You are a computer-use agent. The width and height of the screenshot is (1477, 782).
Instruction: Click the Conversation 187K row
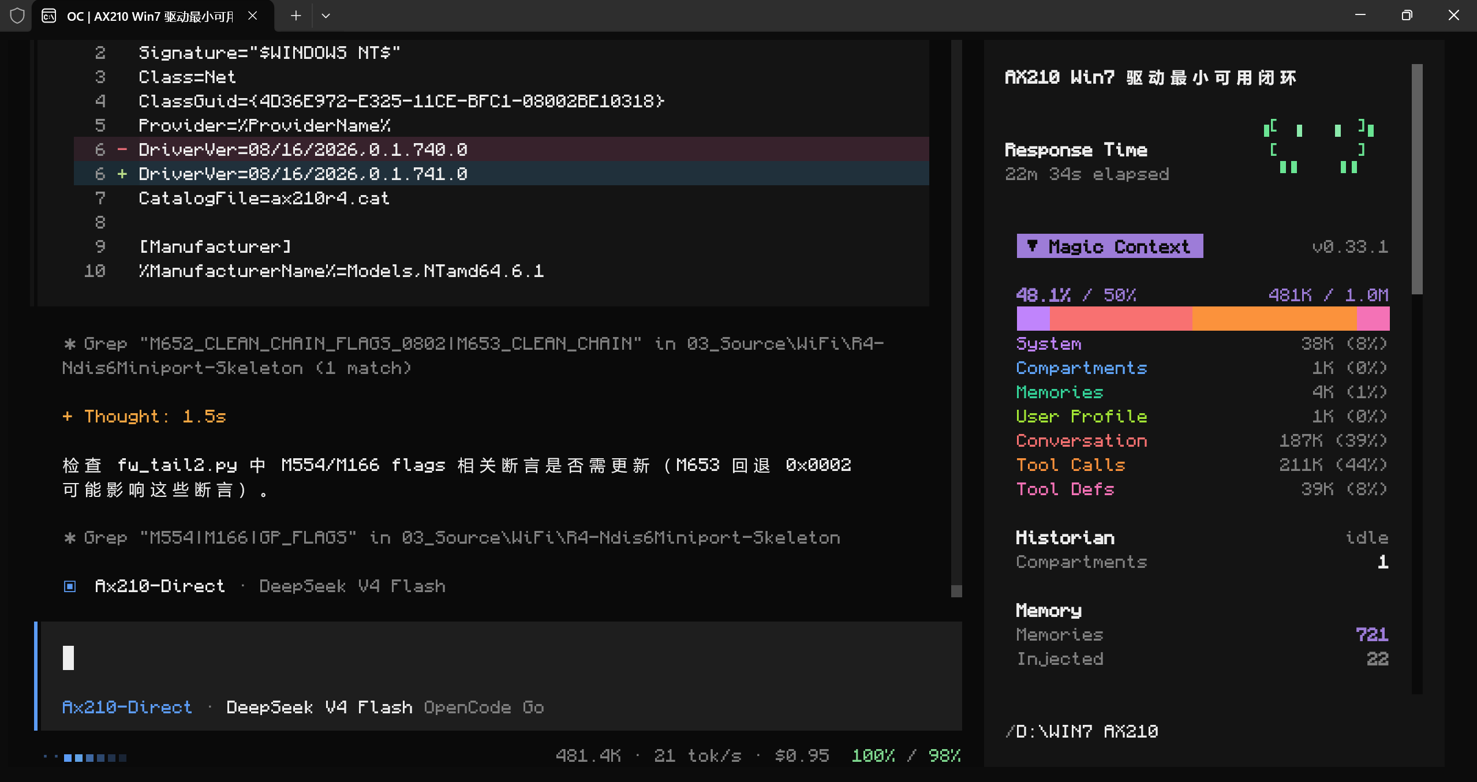[1202, 440]
